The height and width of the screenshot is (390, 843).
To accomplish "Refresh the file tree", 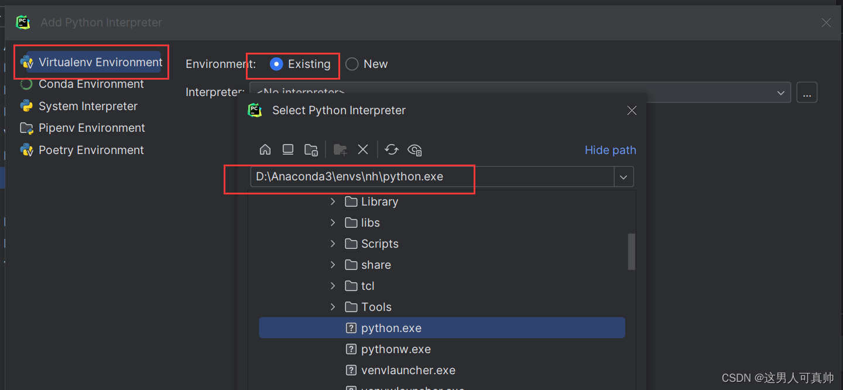I will point(392,150).
